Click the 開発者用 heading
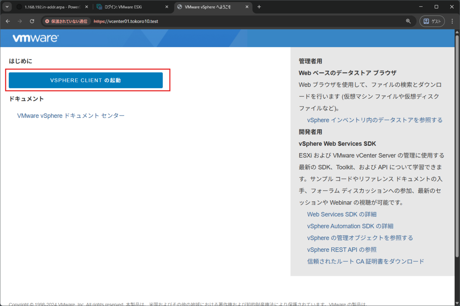 click(310, 132)
